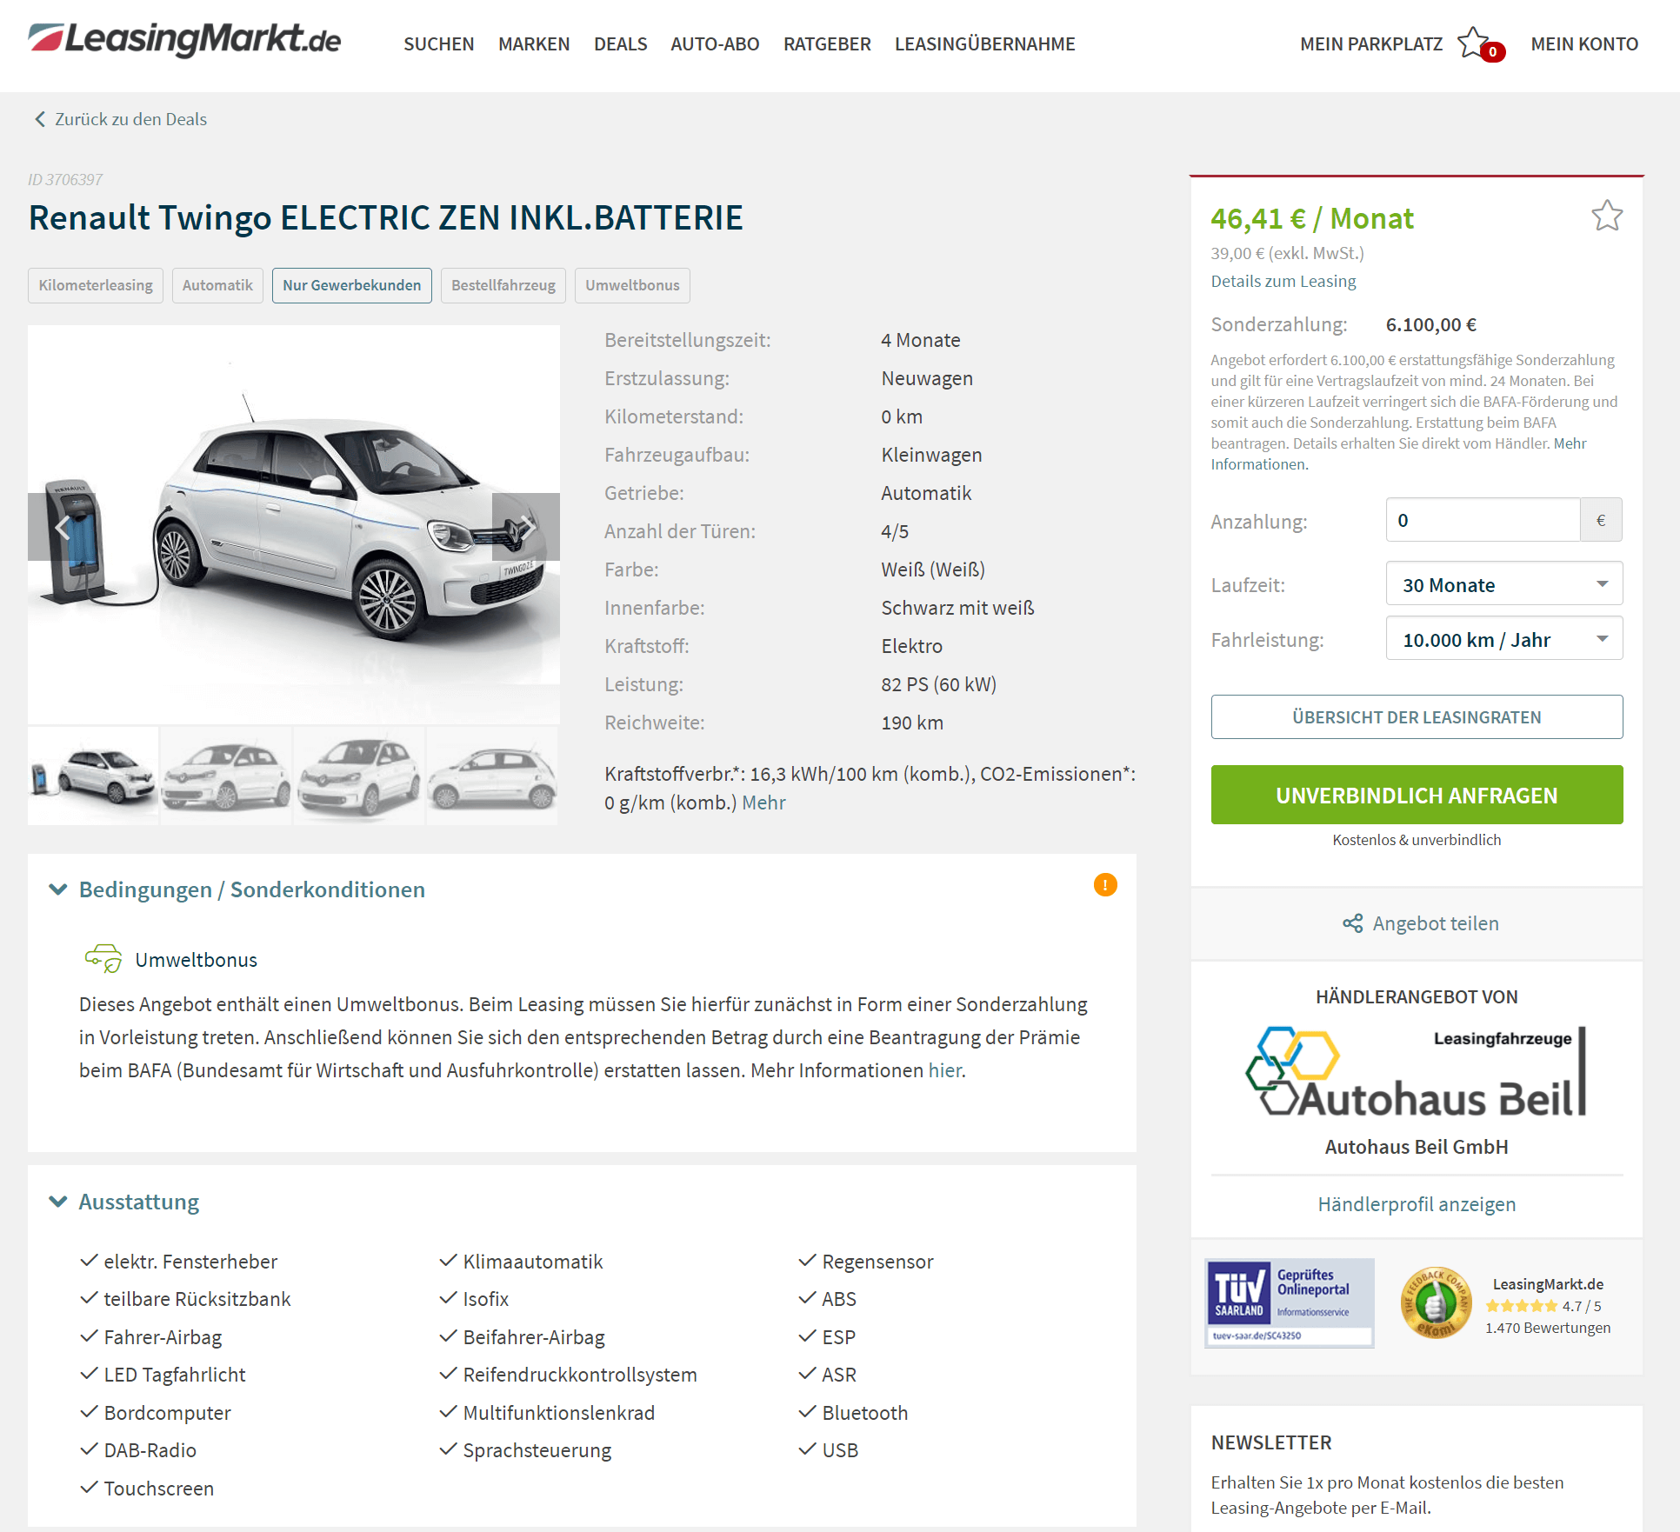Viewport: 1680px width, 1532px height.
Task: Open the RATGEBER menu item
Action: [827, 43]
